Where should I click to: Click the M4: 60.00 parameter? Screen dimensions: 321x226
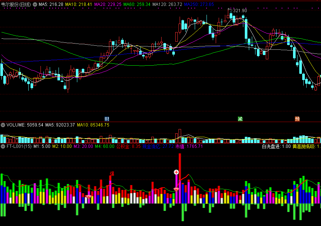pos(105,146)
